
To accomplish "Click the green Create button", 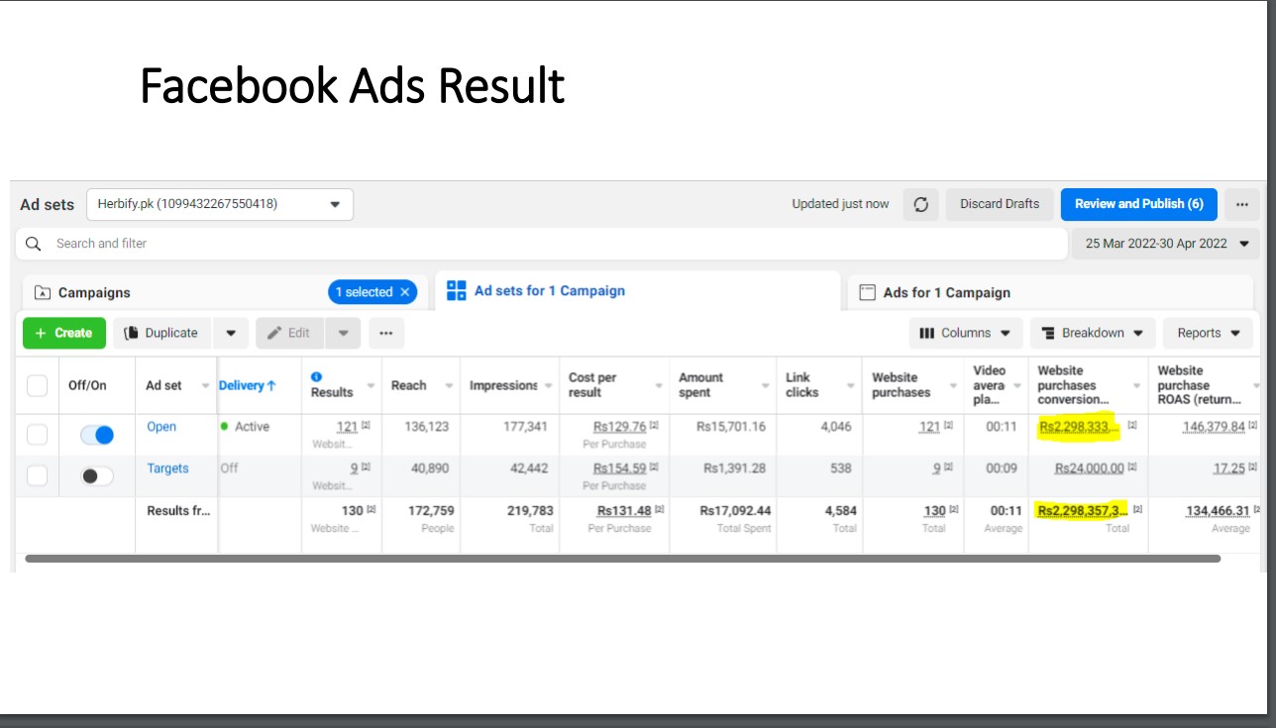I will pyautogui.click(x=63, y=333).
